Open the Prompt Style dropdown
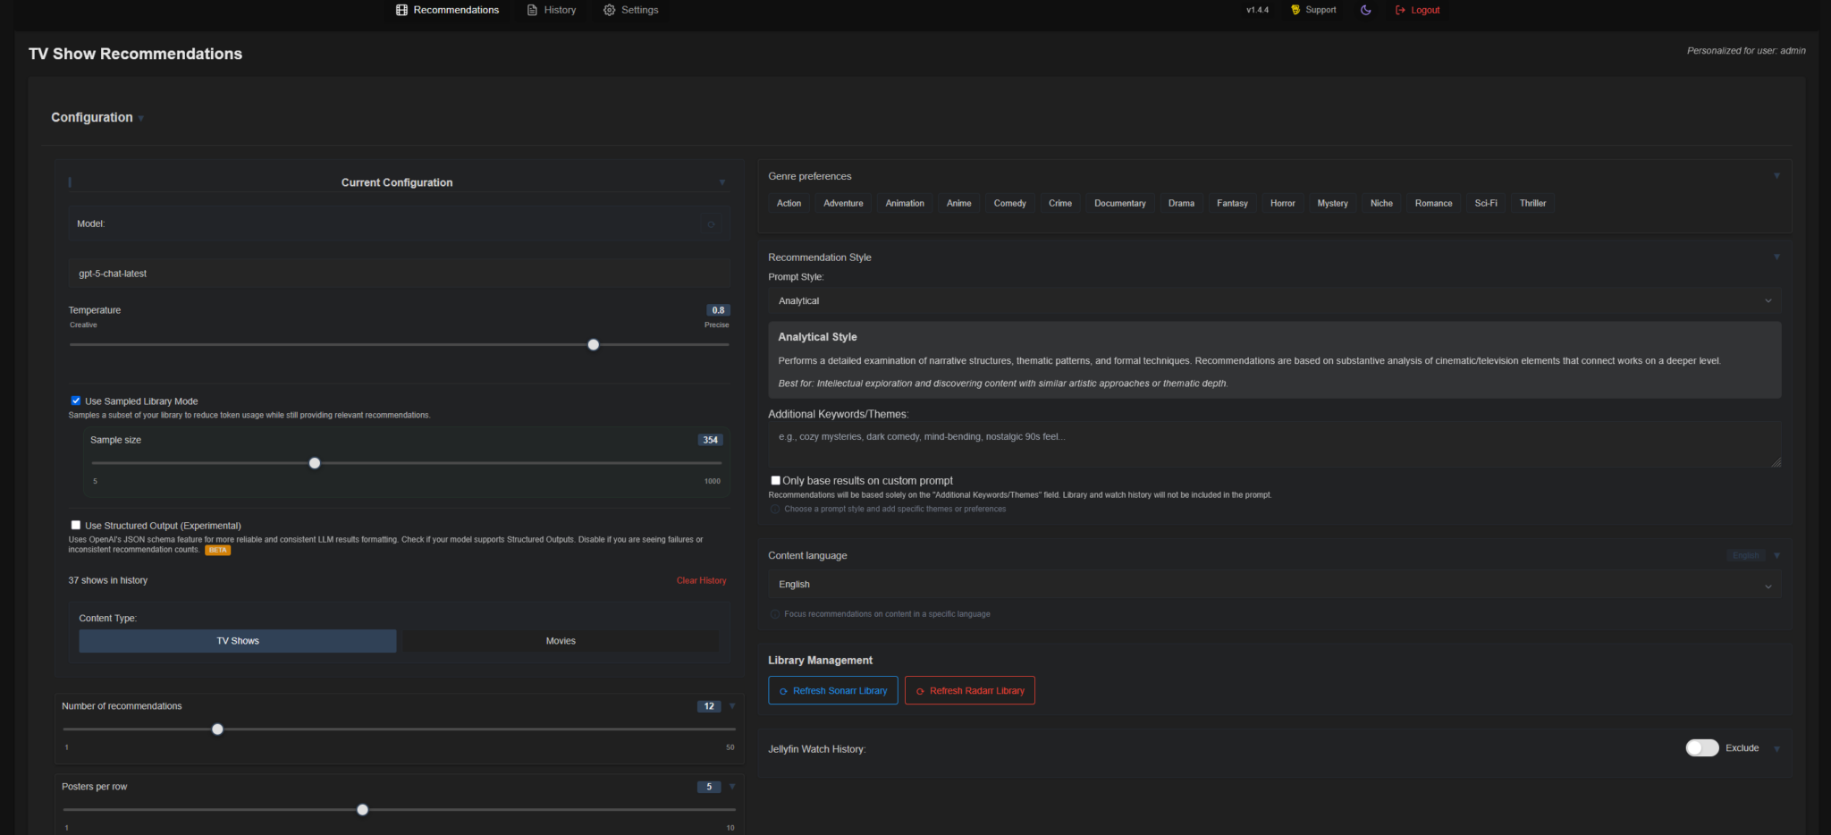This screenshot has height=835, width=1831. tap(1274, 300)
